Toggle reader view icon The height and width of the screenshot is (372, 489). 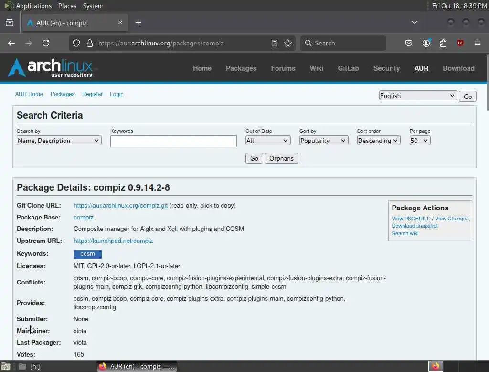tap(275, 43)
